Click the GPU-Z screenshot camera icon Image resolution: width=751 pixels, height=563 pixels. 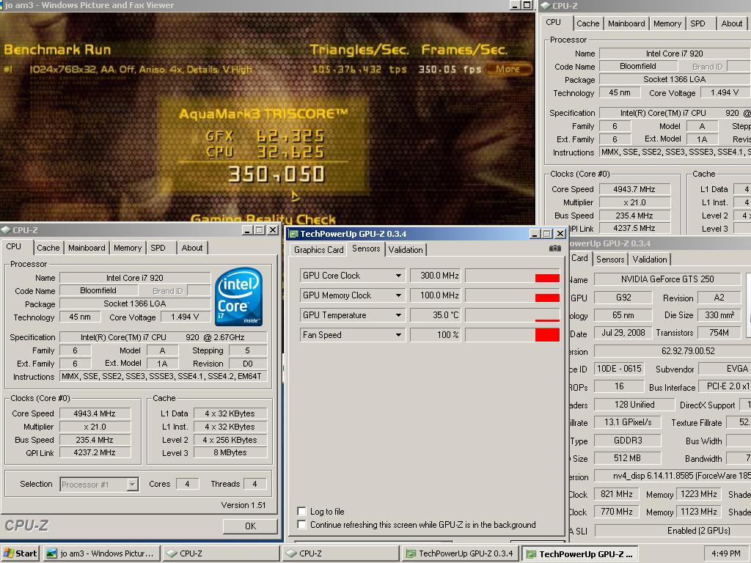pos(554,249)
